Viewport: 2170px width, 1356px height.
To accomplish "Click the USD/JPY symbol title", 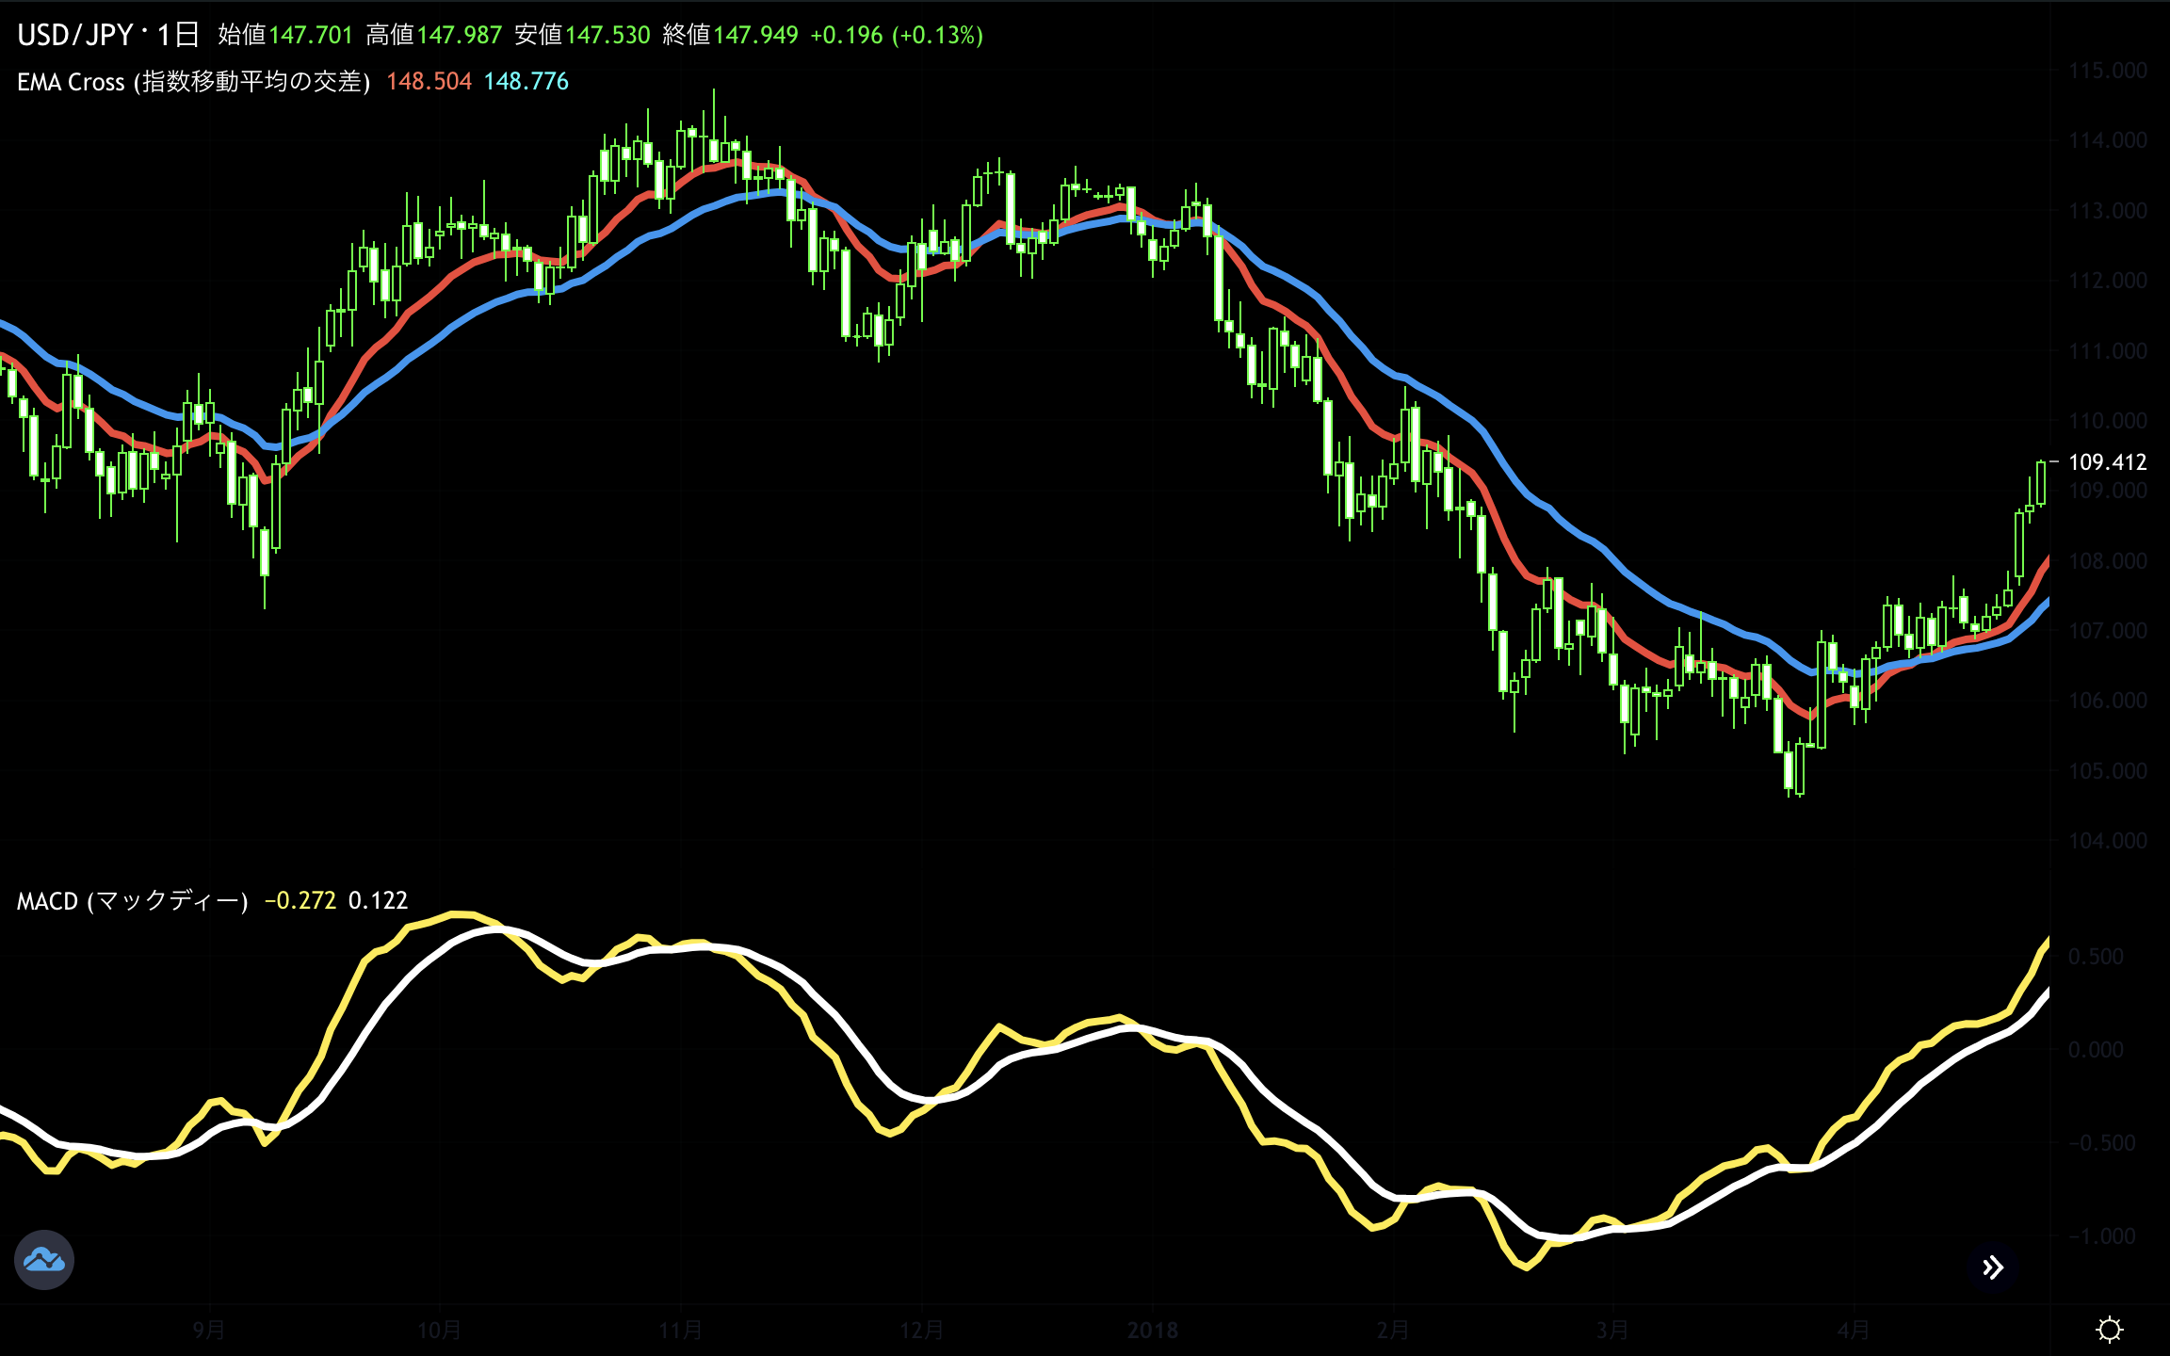I will click(75, 35).
